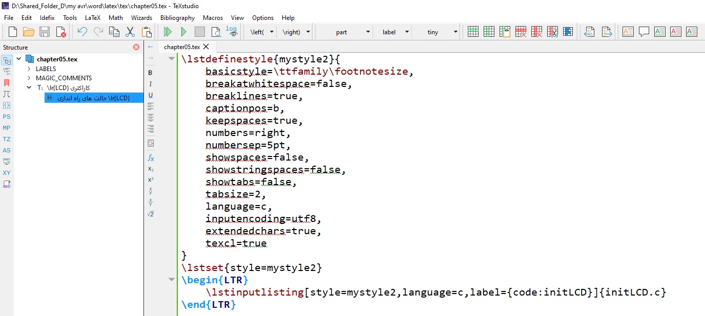
Task: Collapse the \begin{LTR} code fold marker
Action: tap(172, 280)
